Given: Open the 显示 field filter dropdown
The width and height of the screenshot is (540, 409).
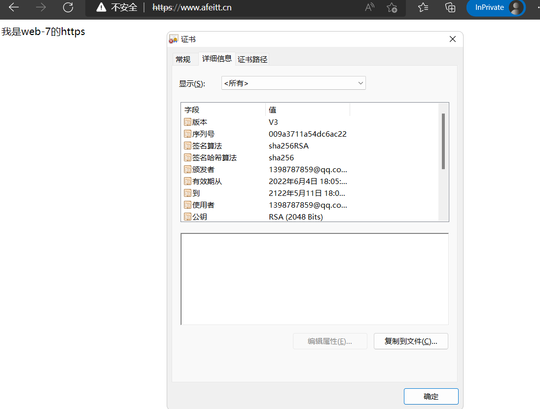Looking at the screenshot, I should [360, 83].
